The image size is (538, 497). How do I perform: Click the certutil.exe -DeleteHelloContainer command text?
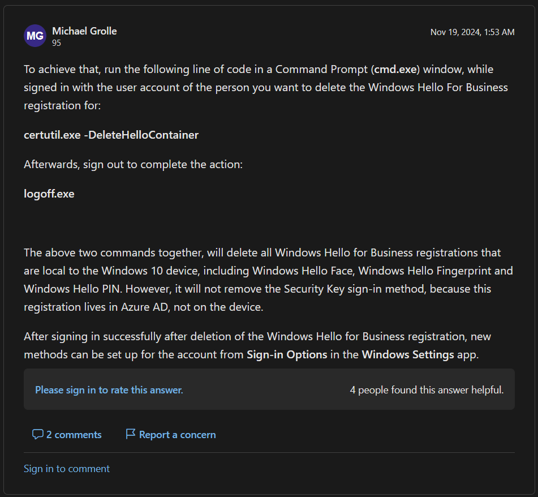point(111,135)
